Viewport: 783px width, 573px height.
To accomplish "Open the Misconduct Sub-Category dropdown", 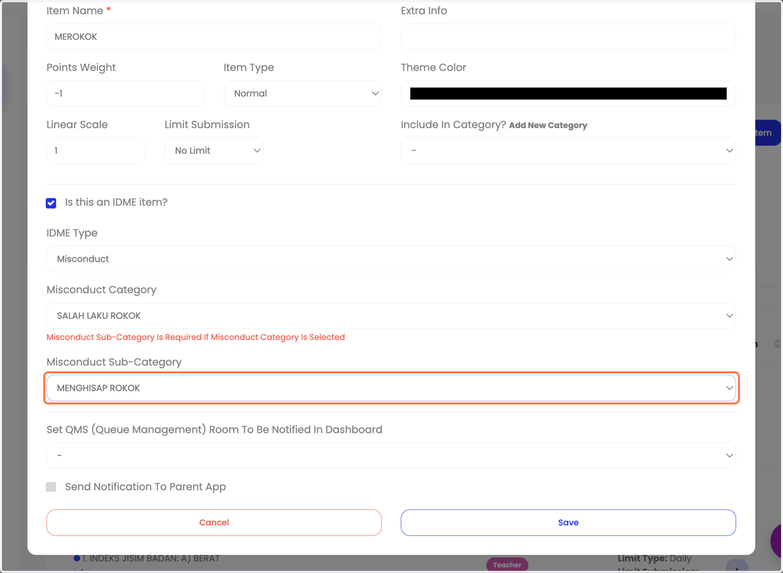I will 391,388.
